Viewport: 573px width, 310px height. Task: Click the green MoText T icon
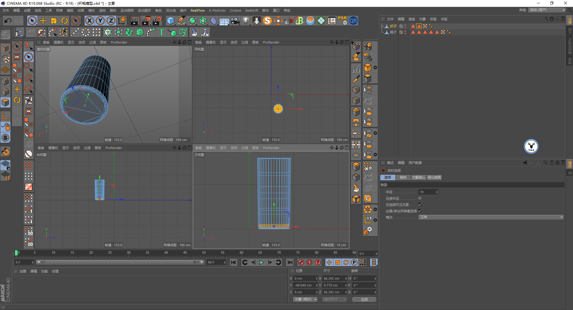click(x=161, y=32)
